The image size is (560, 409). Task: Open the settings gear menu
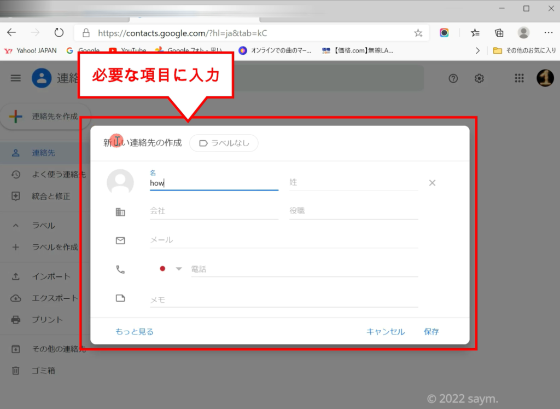(479, 78)
